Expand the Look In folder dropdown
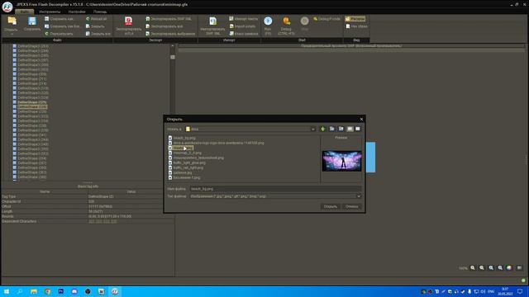Screen dimensions: 529x297 [313, 130]
